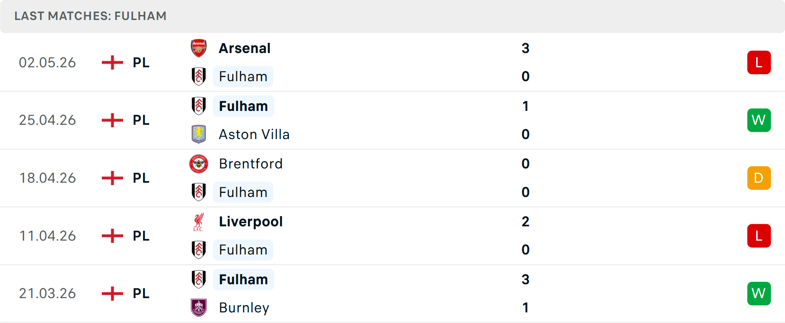Open the Brentford team link
This screenshot has height=323, width=785.
(251, 164)
